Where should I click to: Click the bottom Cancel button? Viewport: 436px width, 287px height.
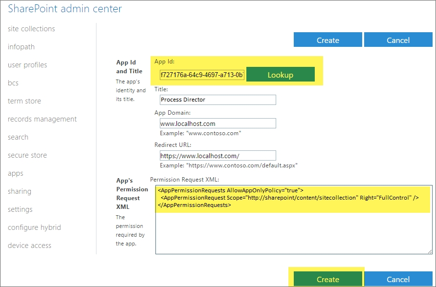398,279
